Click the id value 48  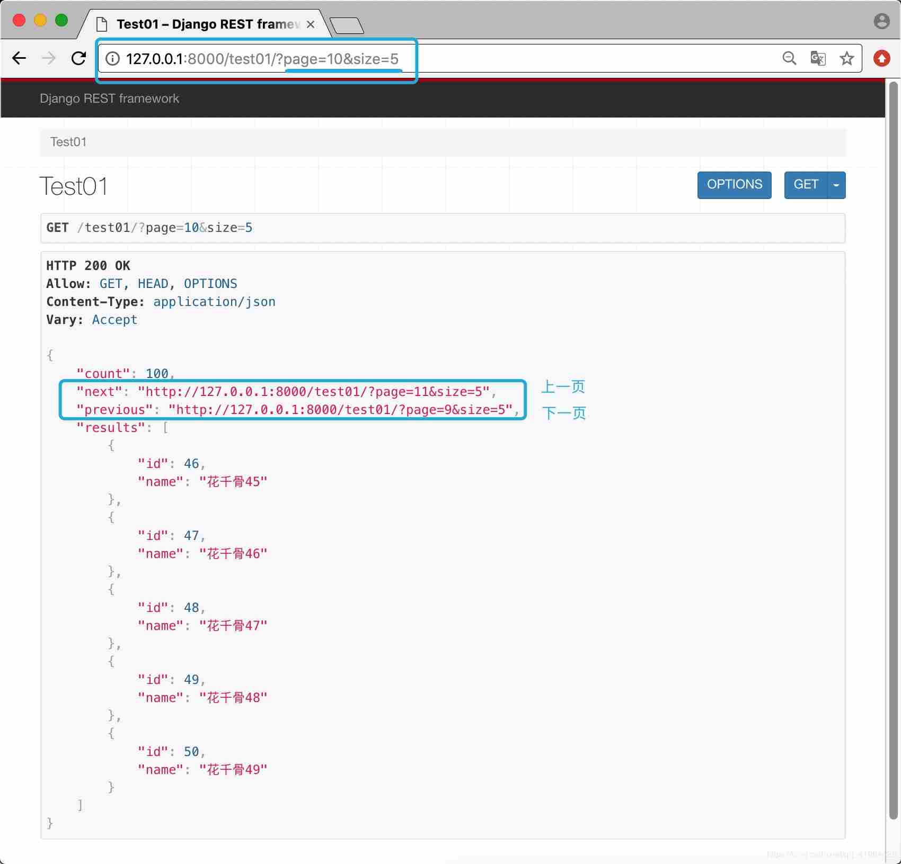(191, 608)
